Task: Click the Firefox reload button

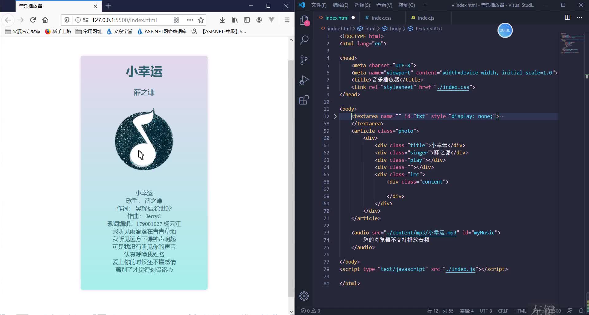Action: tap(33, 20)
